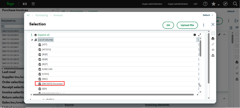
Task: Select the [DEC2025] December volume
Action: point(52,84)
